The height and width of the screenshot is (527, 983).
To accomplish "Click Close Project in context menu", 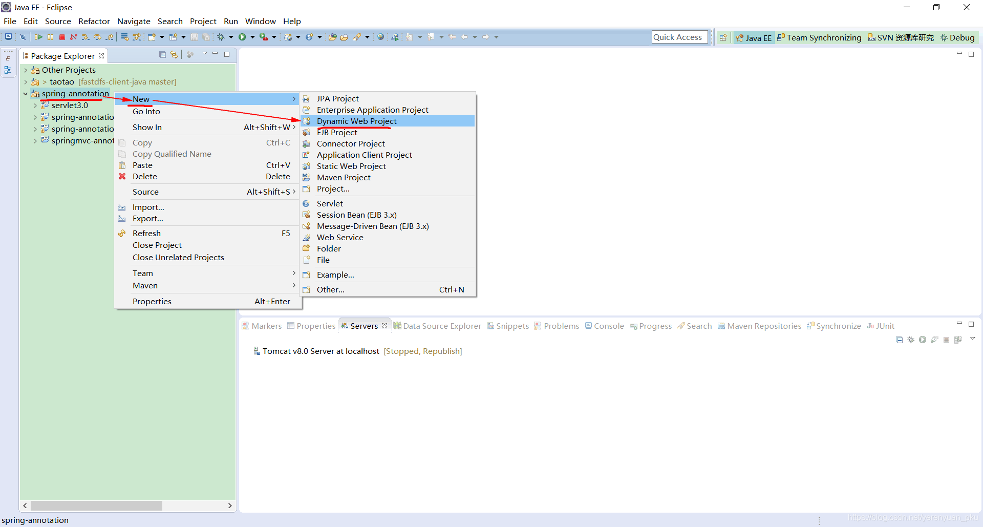I will click(207, 245).
